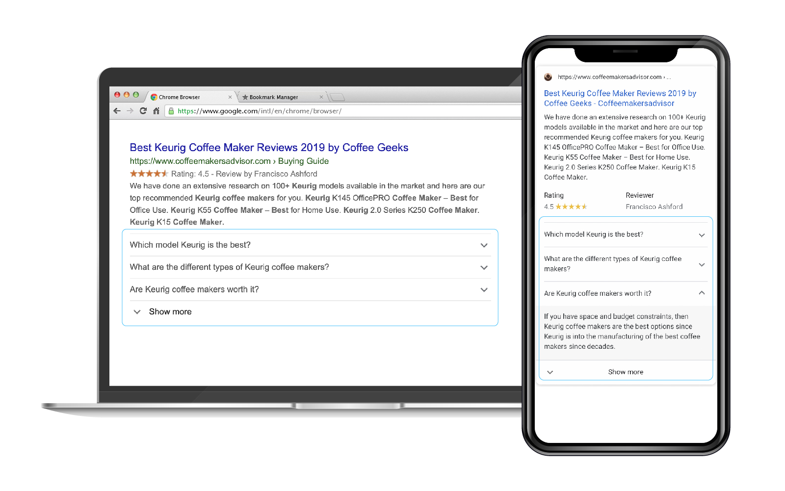
Task: Click the star rating on desktop result
Action: click(149, 174)
